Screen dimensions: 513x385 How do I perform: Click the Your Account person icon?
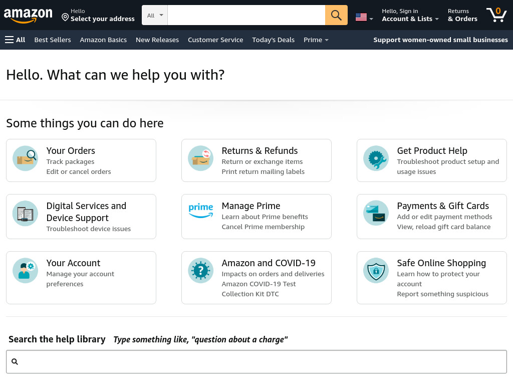pyautogui.click(x=25, y=270)
